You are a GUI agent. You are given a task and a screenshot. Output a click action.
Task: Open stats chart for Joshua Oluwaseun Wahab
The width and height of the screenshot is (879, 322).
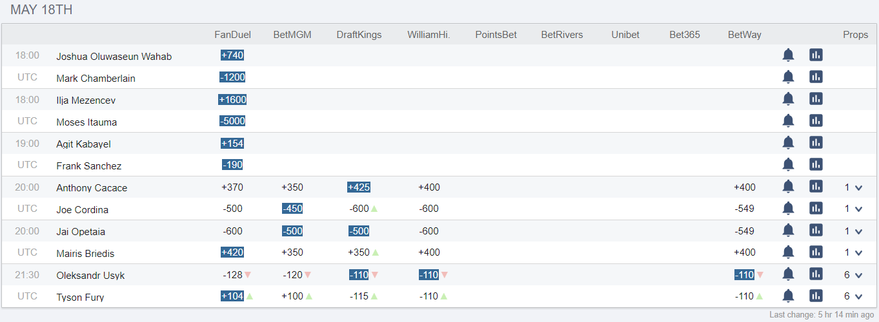[x=816, y=55]
